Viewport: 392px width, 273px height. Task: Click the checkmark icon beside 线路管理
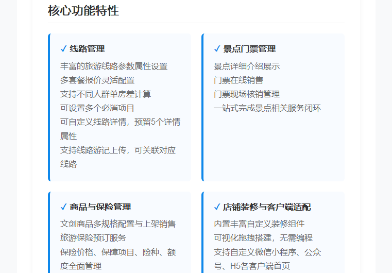[63, 48]
